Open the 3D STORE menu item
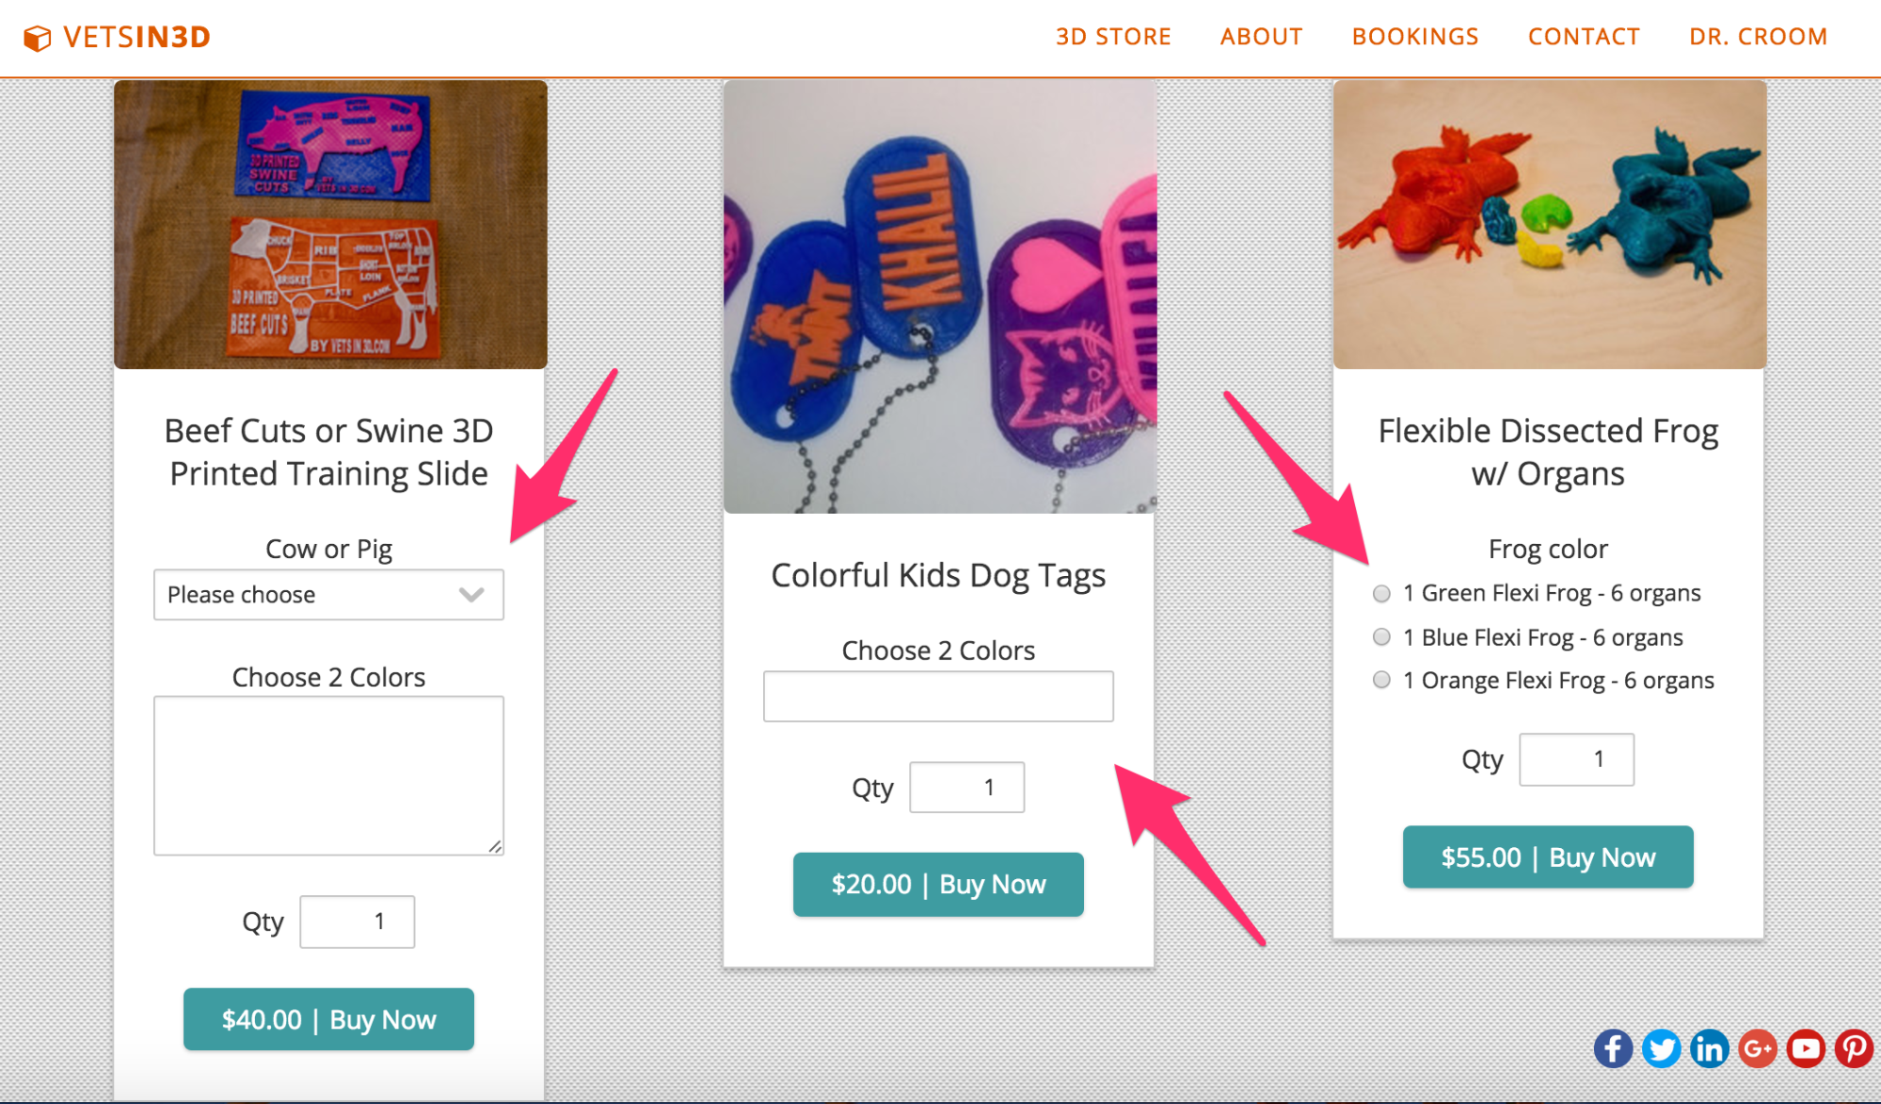The image size is (1881, 1104). pos(1113,37)
